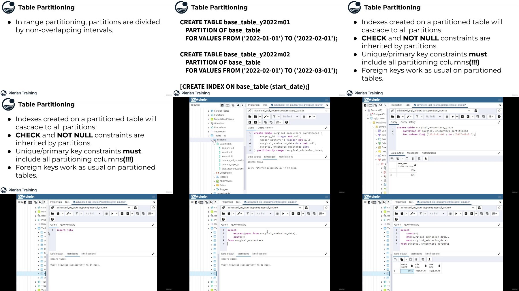Open Execute options arrow in surgical_encounters_default panel
This screenshot has height=291, width=519.
[x=460, y=214]
